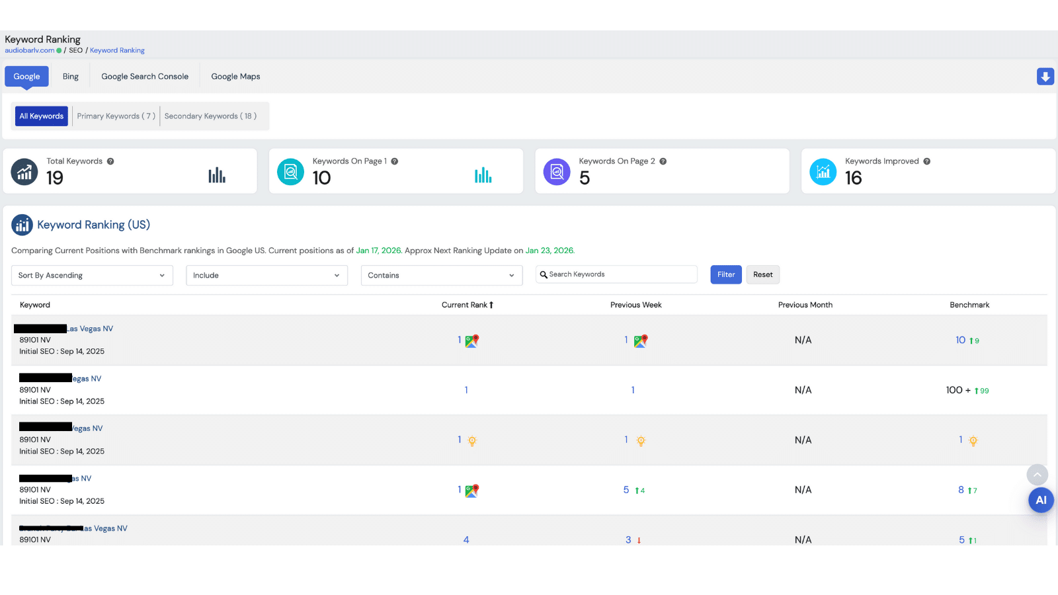Click the lightbulb icon in third row's benchmark
The image size is (1058, 595).
(973, 441)
